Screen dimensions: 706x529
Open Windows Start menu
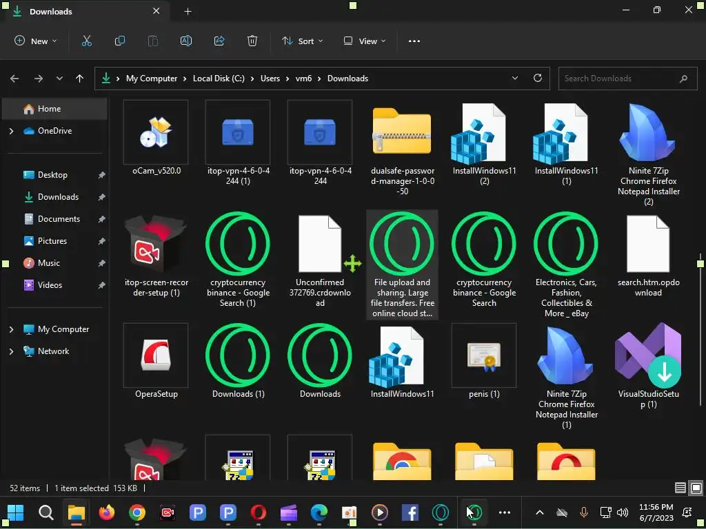coord(15,512)
